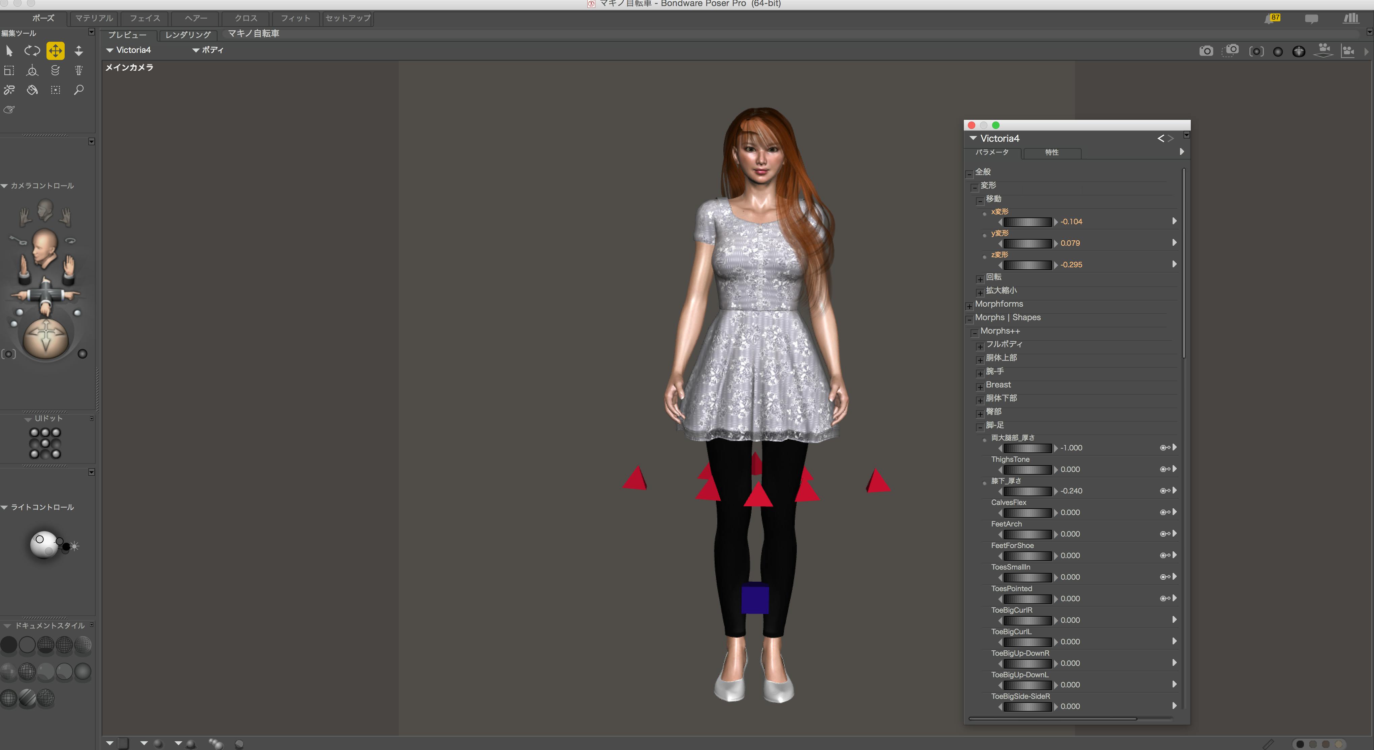Image resolution: width=1374 pixels, height=750 pixels.
Task: Select the Translate In/Out tool
Action: (x=78, y=51)
